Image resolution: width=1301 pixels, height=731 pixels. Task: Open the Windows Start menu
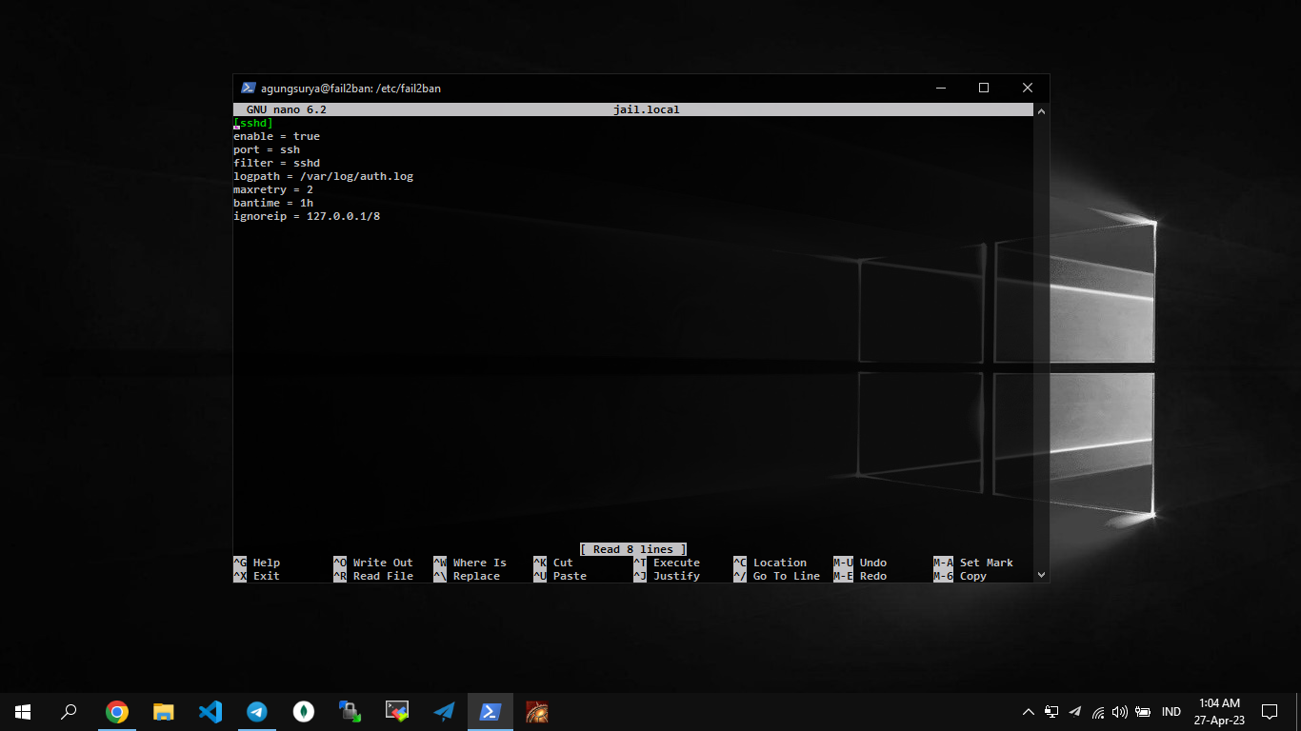pyautogui.click(x=23, y=712)
